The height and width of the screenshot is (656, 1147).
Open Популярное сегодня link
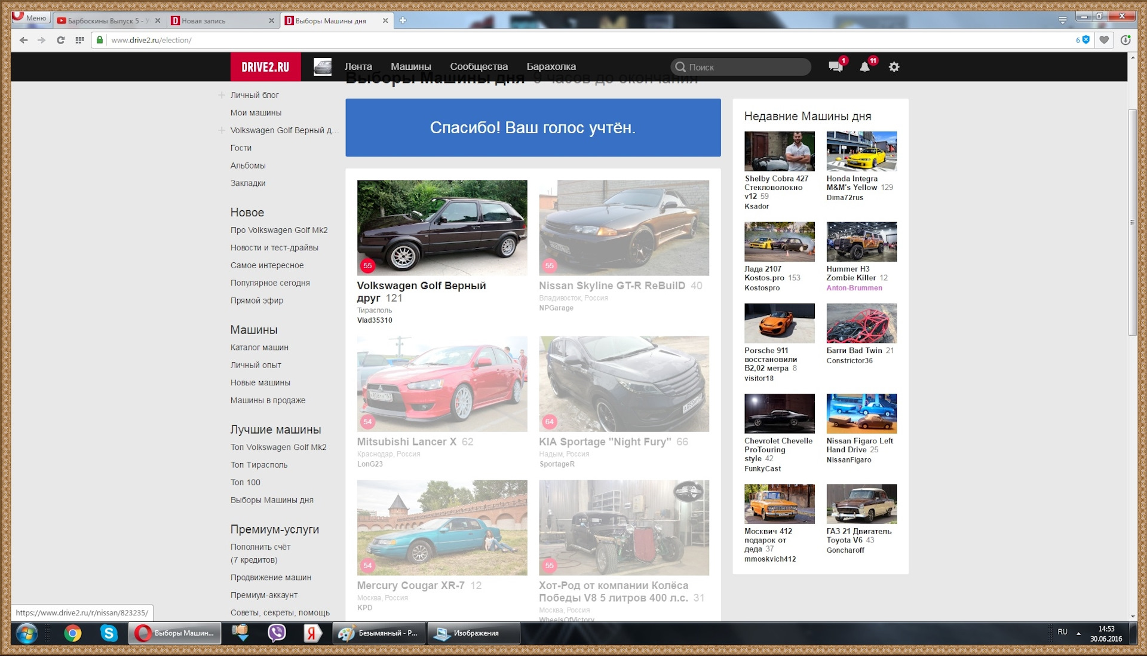coord(270,283)
